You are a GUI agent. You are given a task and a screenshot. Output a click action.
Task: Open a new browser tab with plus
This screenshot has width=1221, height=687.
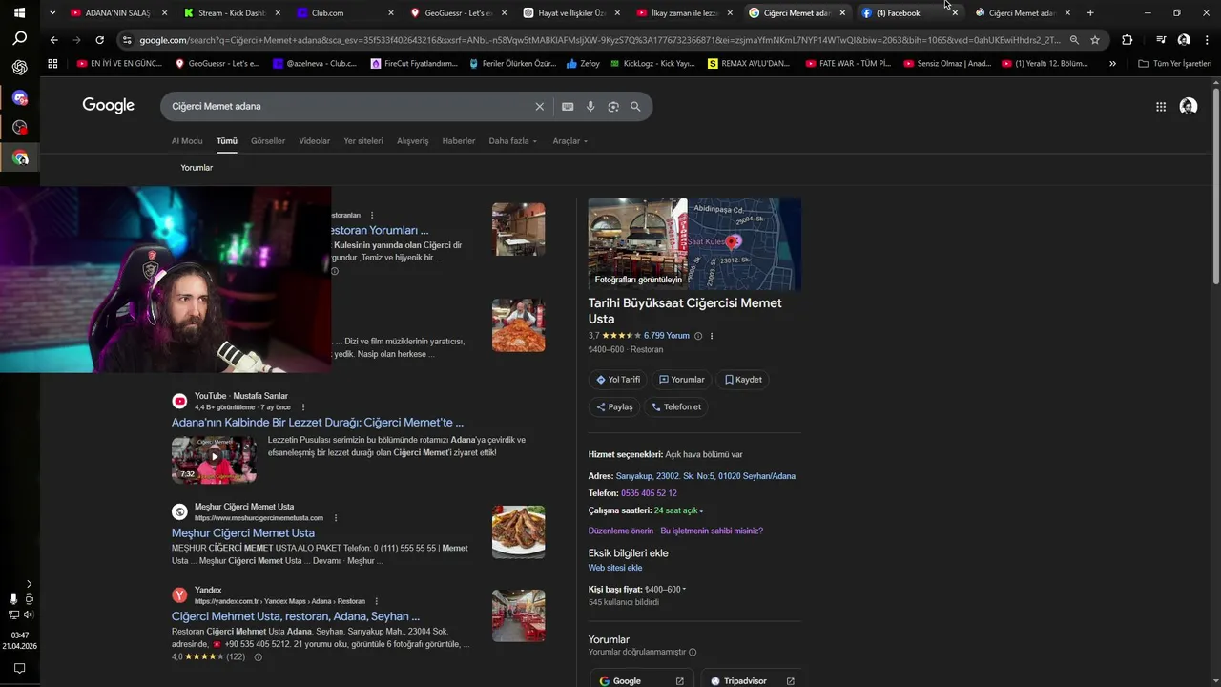pos(1090,13)
